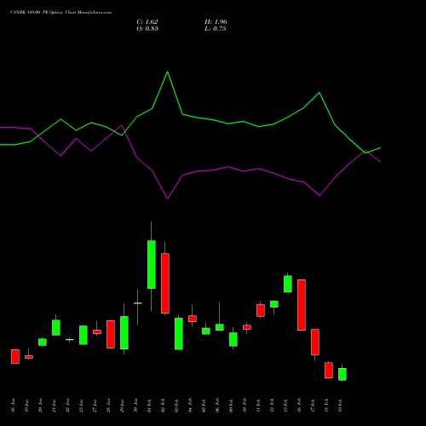426x426 pixels.
Task: Click the red candle for 16 Feb
Action: click(x=302, y=305)
